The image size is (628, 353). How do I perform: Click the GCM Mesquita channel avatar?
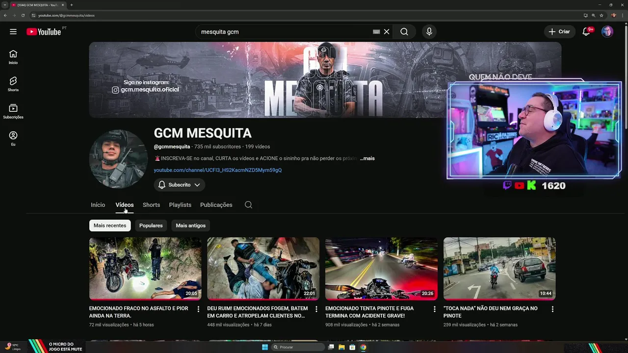118,159
